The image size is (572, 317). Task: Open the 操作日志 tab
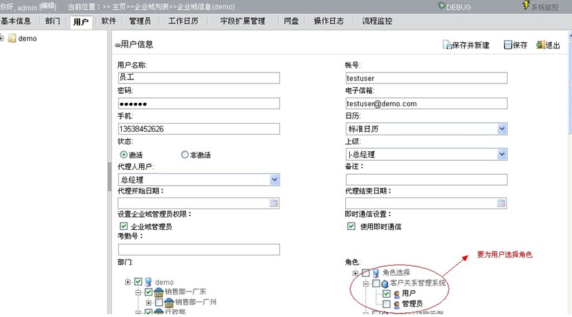point(329,21)
